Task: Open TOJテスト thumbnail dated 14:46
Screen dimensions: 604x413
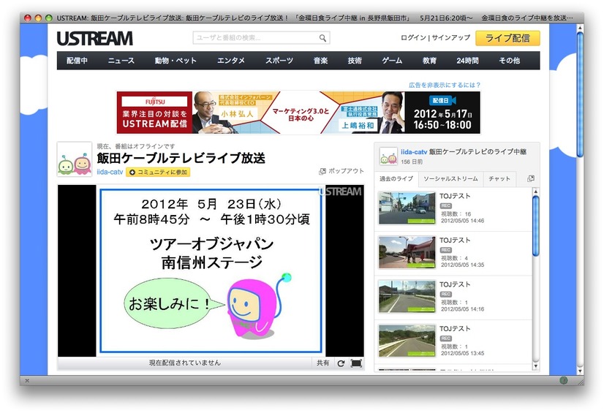Action: pos(407,208)
